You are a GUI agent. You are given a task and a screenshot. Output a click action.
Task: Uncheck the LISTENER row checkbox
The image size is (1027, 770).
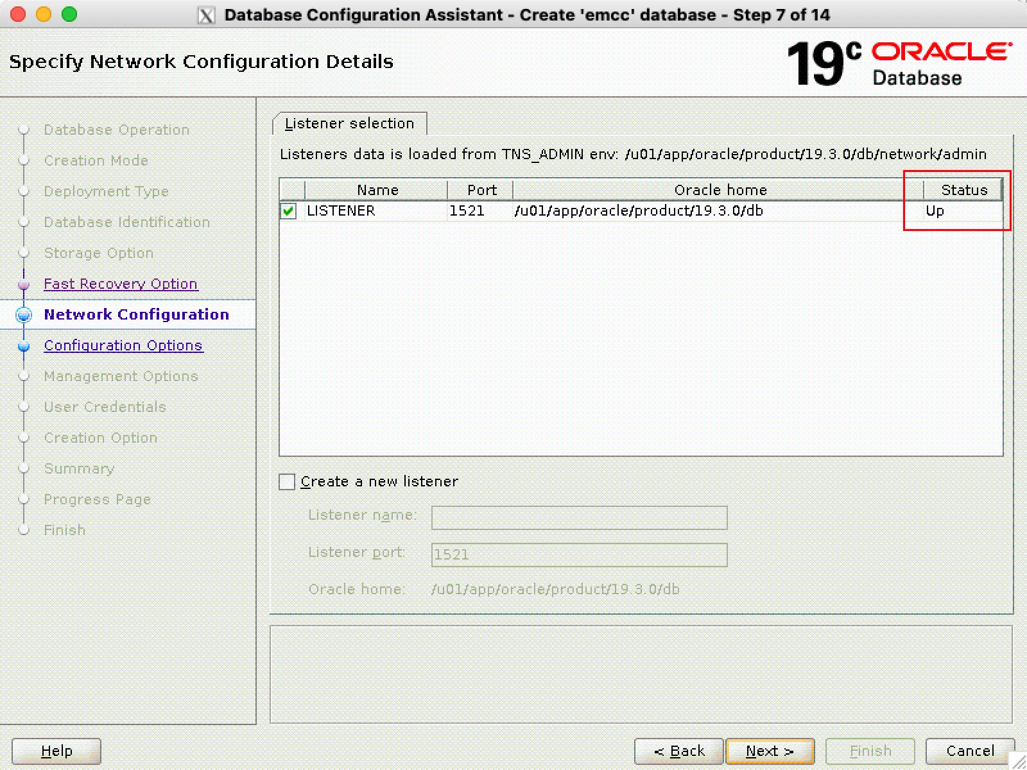coord(288,210)
